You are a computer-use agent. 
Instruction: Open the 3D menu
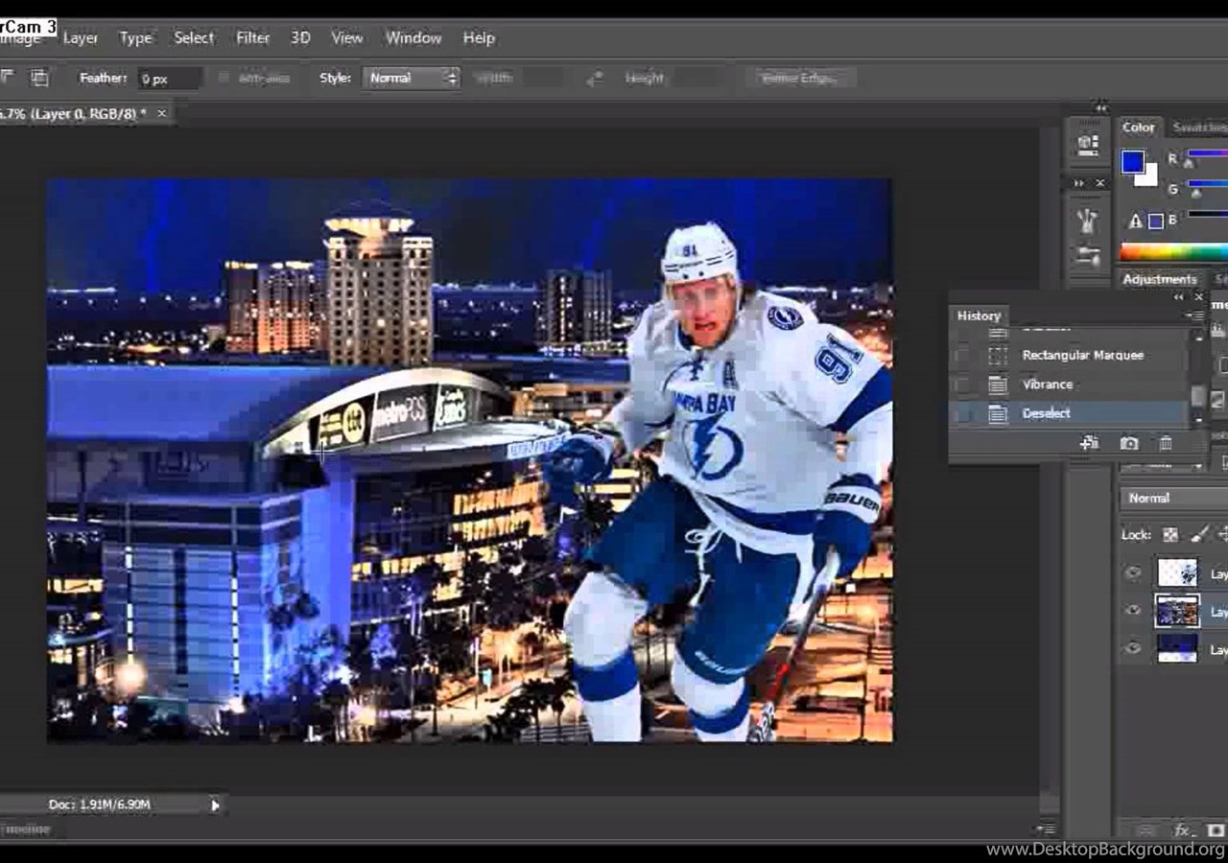[x=300, y=38]
